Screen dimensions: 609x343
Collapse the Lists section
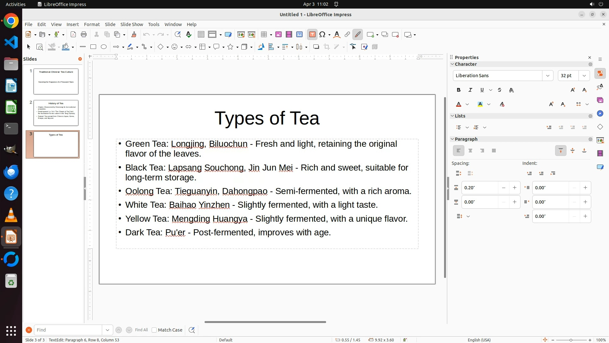click(452, 116)
